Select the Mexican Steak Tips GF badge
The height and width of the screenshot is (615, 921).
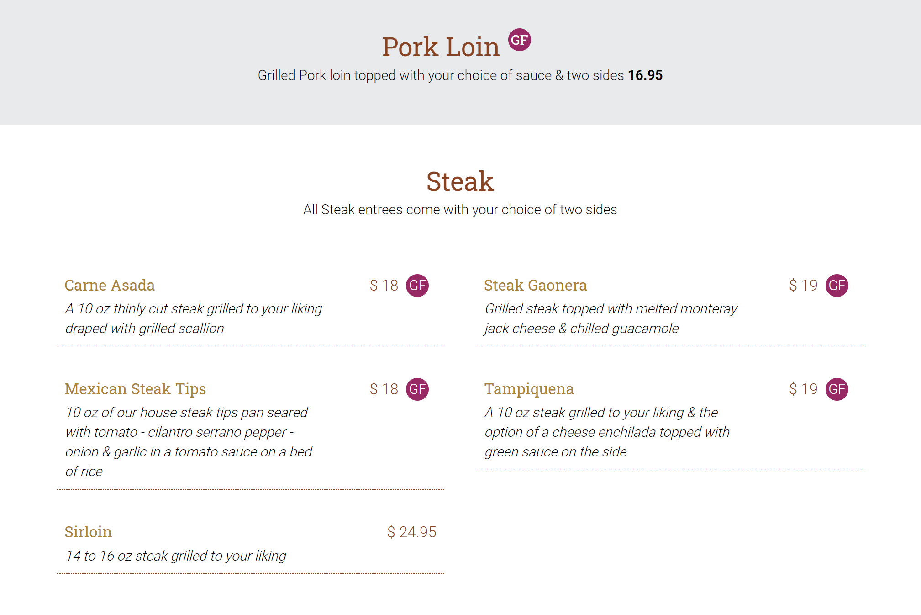pyautogui.click(x=417, y=389)
